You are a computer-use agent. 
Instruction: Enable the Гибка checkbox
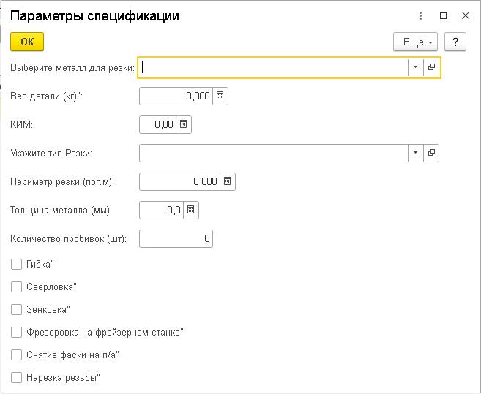pos(17,264)
